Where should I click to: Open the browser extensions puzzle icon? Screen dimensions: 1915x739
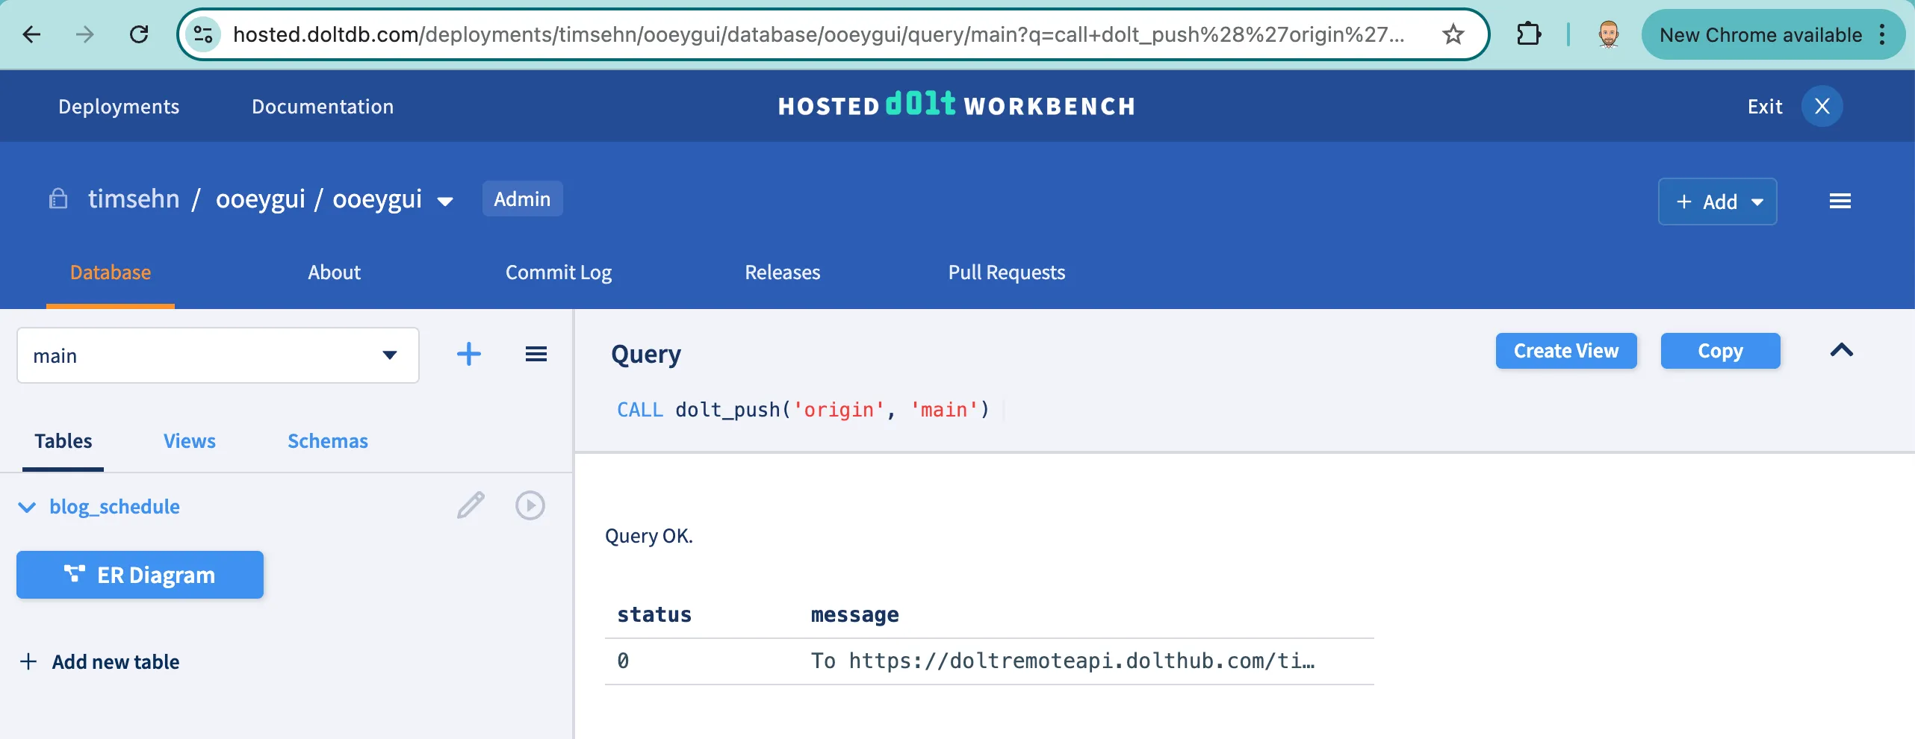click(1528, 34)
